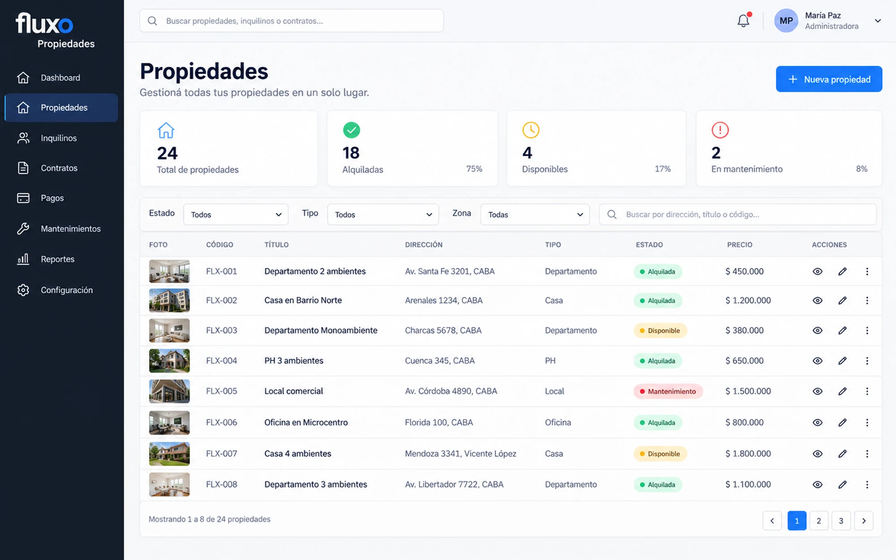Image resolution: width=896 pixels, height=560 pixels.
Task: Open more actions for Casa 4 ambientes
Action: [867, 454]
